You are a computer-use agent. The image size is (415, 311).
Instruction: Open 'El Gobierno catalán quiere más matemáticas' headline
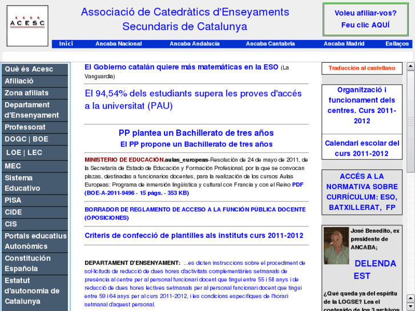(182, 67)
